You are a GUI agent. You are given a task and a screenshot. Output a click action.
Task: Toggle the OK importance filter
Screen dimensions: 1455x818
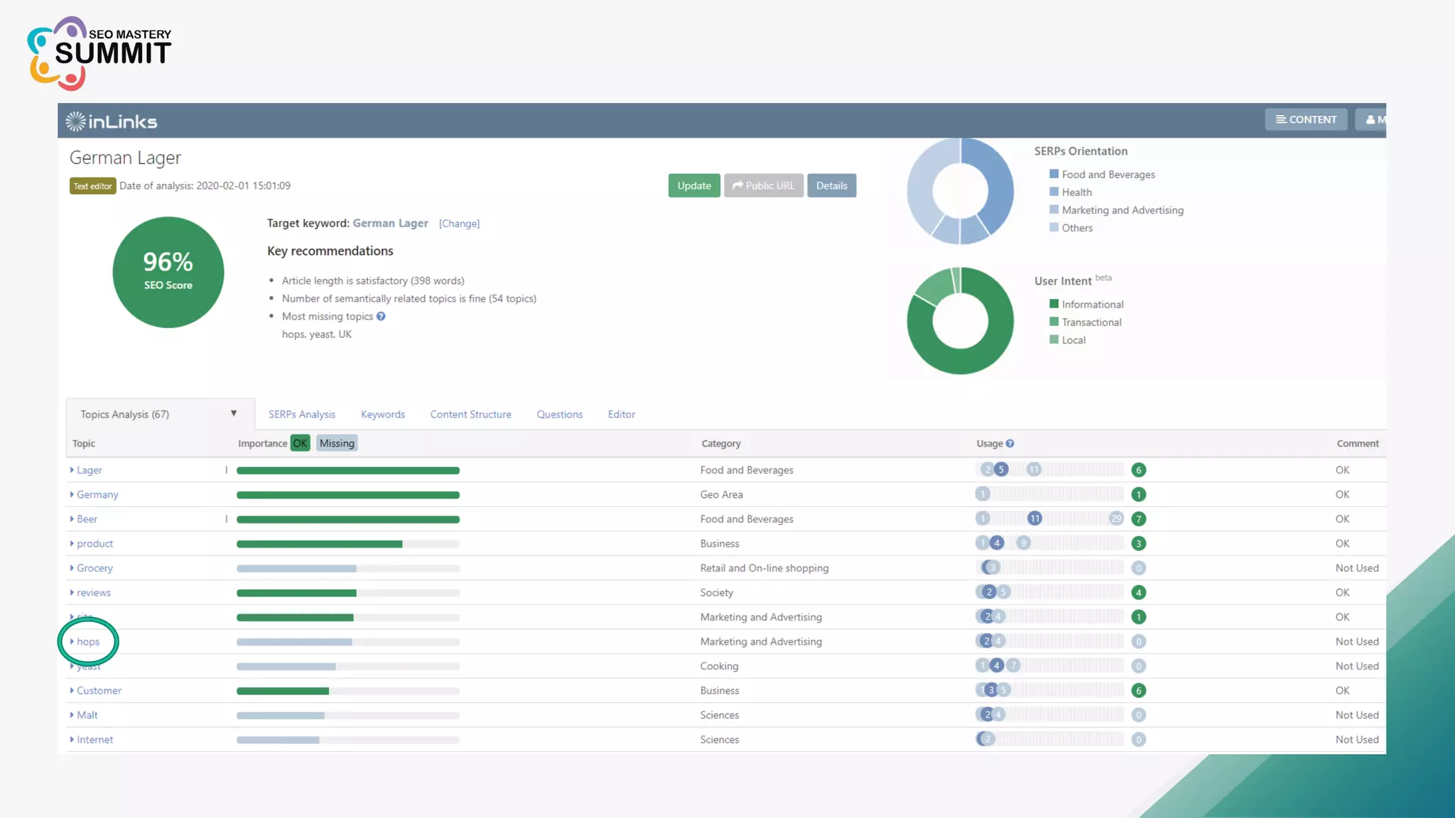tap(300, 444)
